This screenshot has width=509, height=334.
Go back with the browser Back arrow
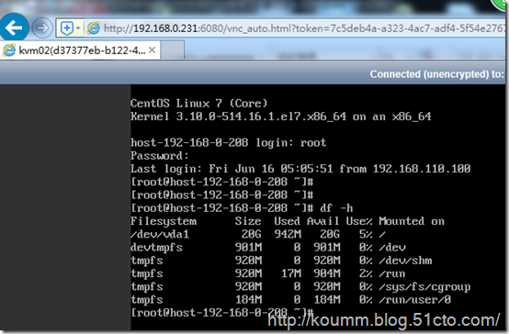14,28
